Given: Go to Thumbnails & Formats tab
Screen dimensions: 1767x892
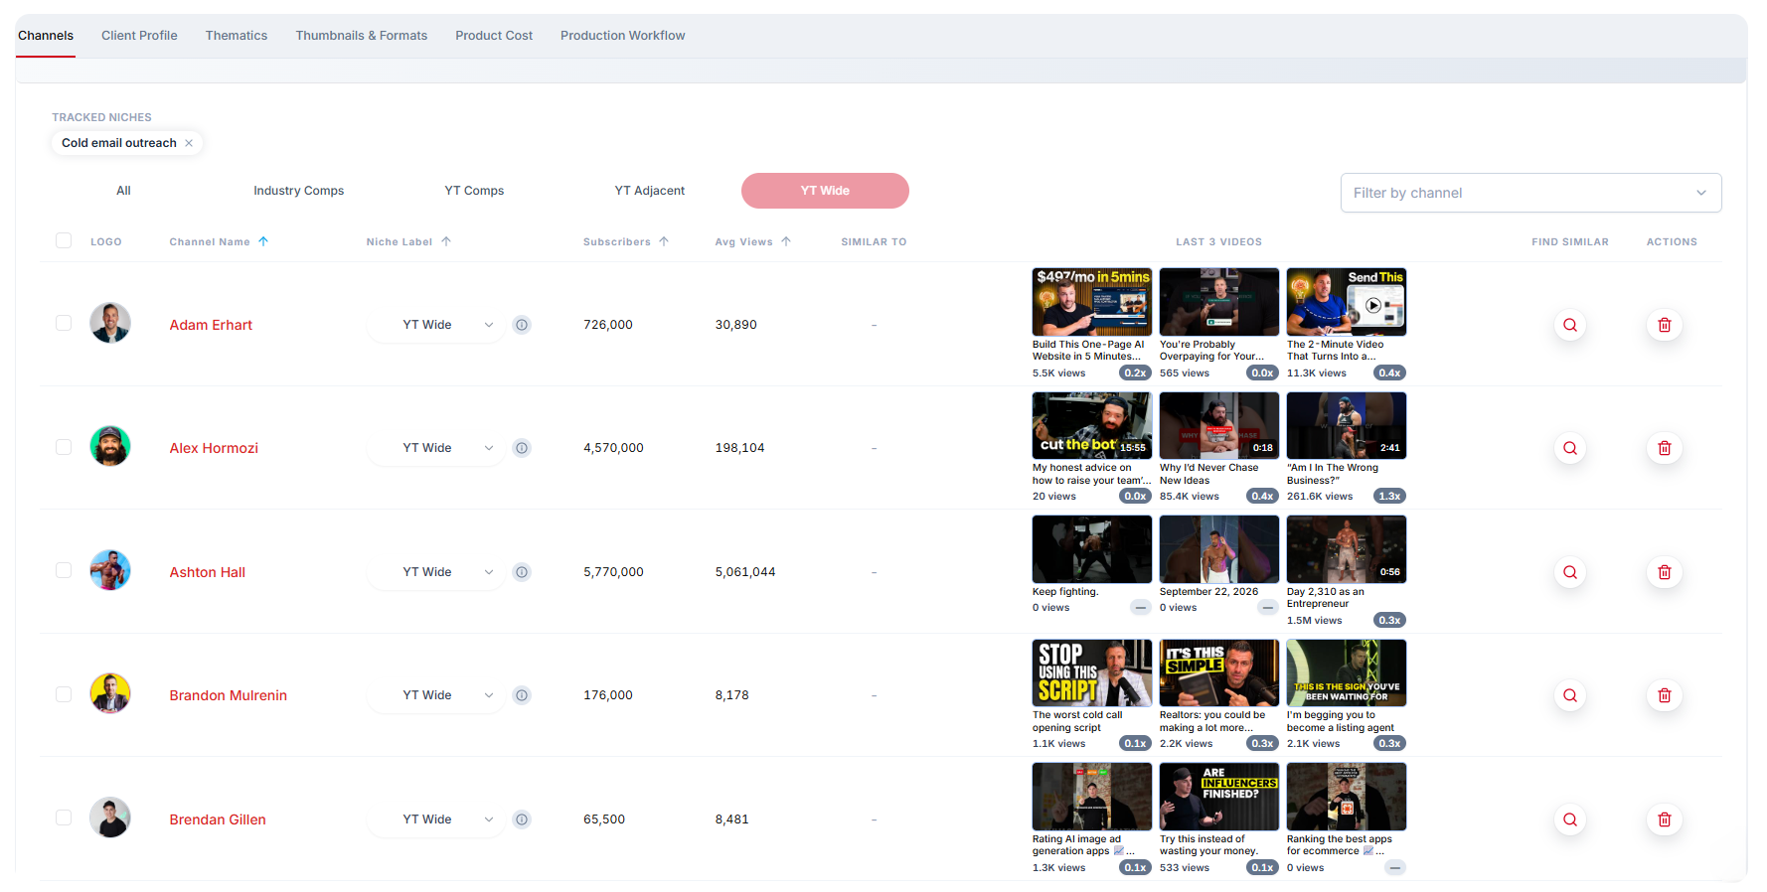Looking at the screenshot, I should 362,36.
